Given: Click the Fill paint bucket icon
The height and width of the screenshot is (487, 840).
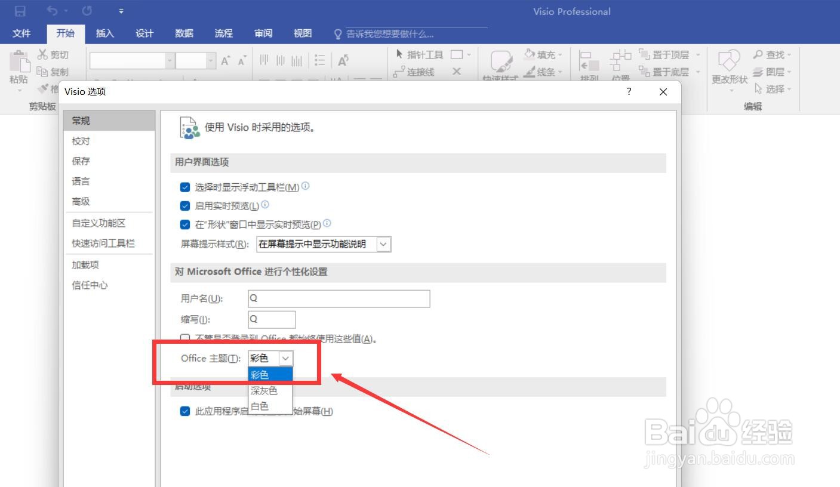Looking at the screenshot, I should coord(530,54).
